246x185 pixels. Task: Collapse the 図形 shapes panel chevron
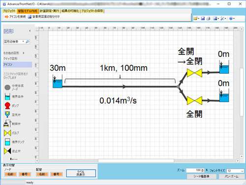click(x=30, y=31)
